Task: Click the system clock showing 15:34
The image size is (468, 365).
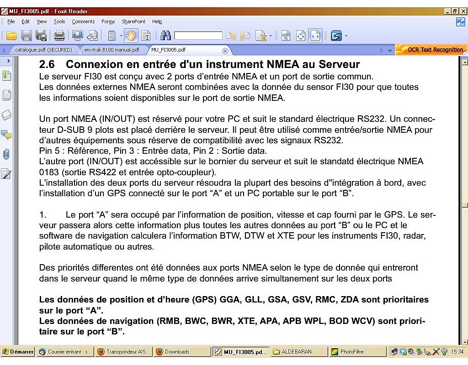Action: pyautogui.click(x=457, y=352)
